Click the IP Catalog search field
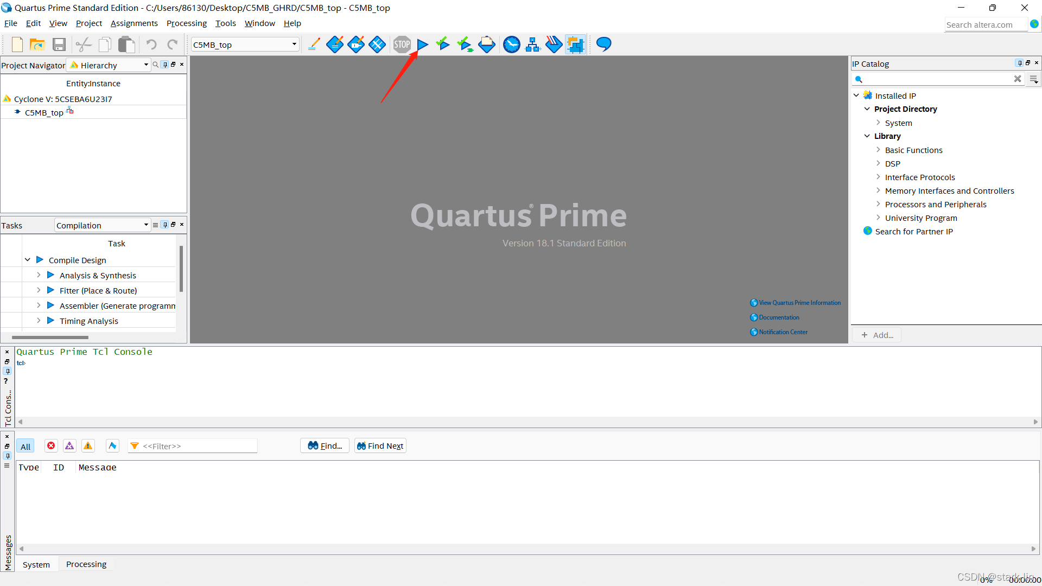1042x586 pixels. 938,79
